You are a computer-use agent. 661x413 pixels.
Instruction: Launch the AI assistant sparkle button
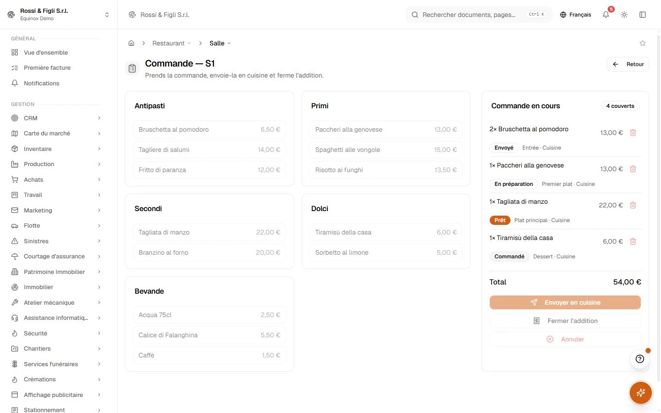tap(641, 393)
